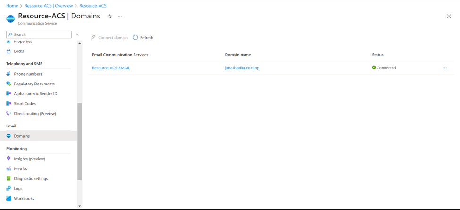Open the Resource-ACS-EMAIL service link

(x=111, y=68)
